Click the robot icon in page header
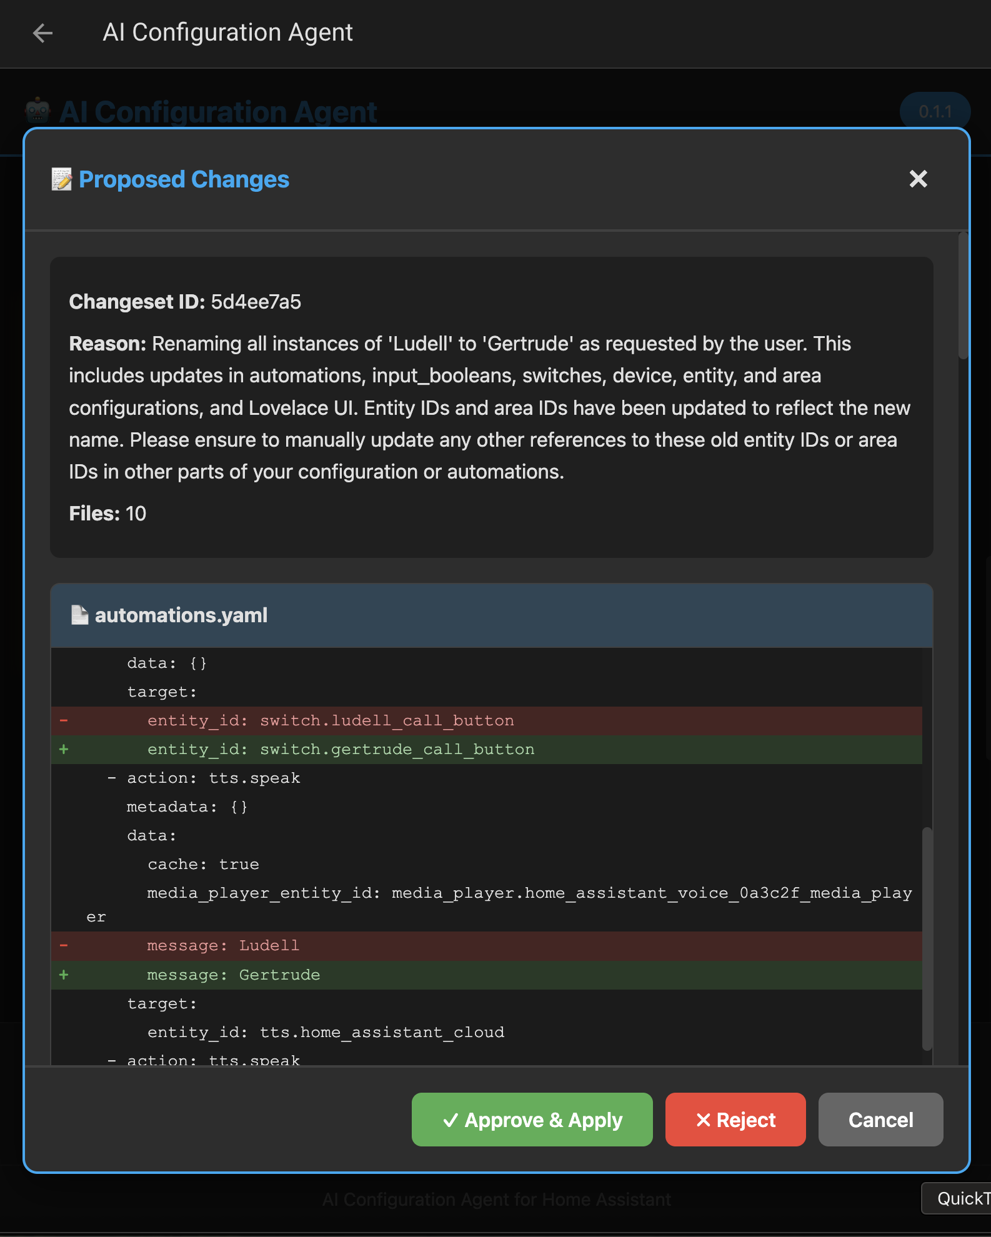 click(38, 111)
